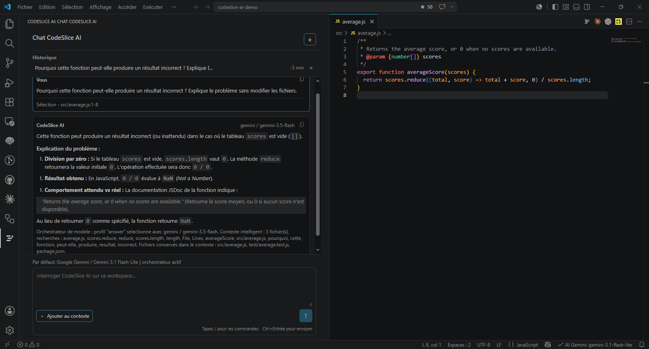The width and height of the screenshot is (649, 349).
Task: Open the Affichage menu
Action: coord(100,7)
